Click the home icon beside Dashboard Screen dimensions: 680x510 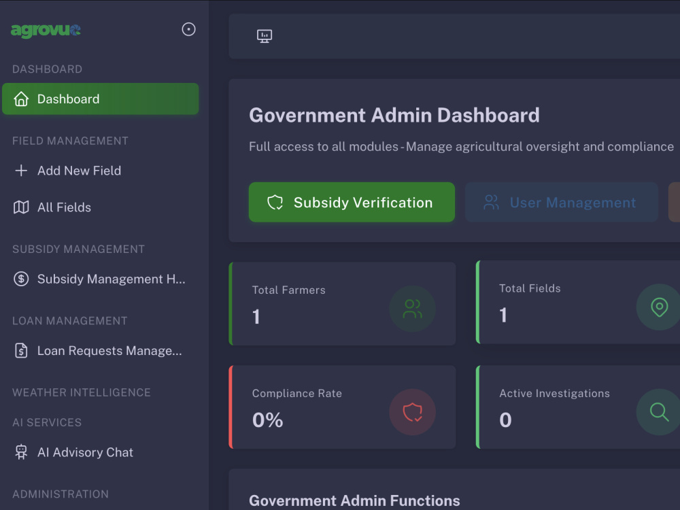(x=21, y=99)
